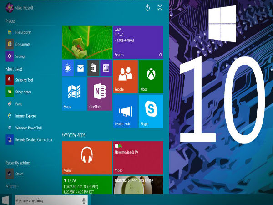Click the microphone icon in search bar
273x205 pixels.
[x=84, y=200]
